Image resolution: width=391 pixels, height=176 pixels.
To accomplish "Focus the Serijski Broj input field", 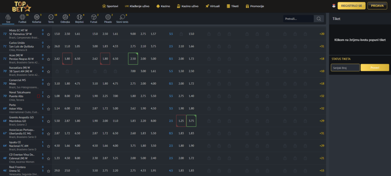I will click(x=345, y=68).
